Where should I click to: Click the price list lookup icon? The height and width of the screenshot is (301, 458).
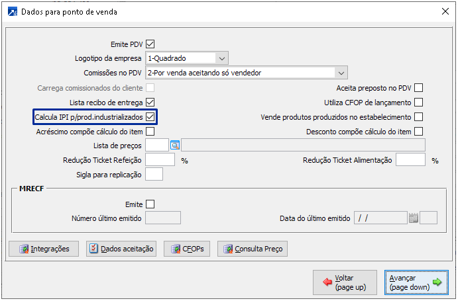click(x=176, y=146)
